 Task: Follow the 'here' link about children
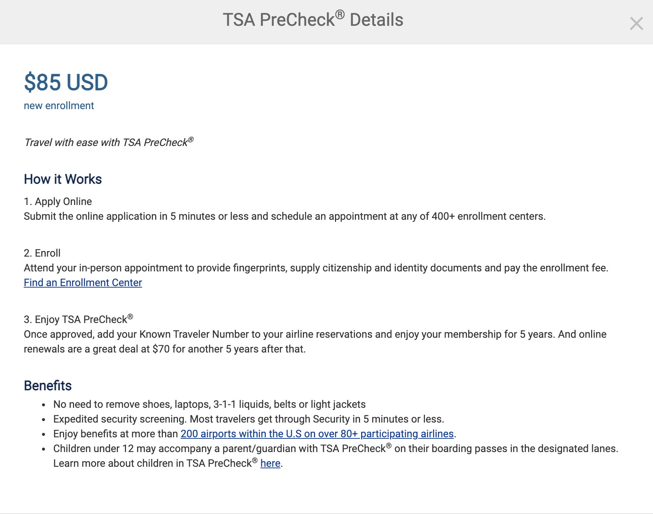pyautogui.click(x=270, y=463)
